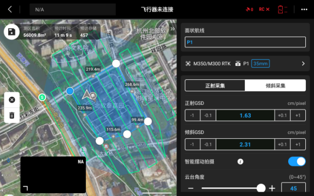Save the mission with the floppy disk icon
314x196 pixels.
click(x=12, y=32)
